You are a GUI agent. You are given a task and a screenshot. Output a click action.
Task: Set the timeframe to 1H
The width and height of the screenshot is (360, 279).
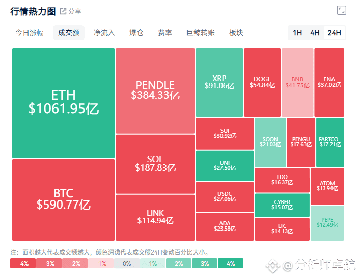click(297, 33)
